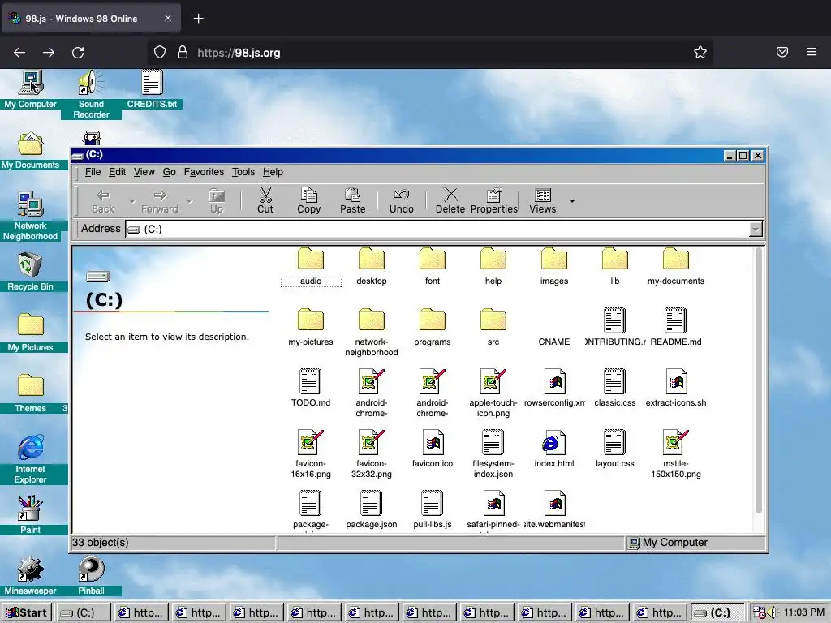
Task: Click the browser reload button
Action: point(78,53)
